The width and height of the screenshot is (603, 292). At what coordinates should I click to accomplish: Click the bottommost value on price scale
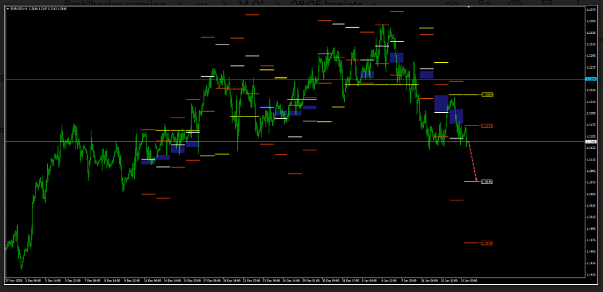(x=591, y=275)
